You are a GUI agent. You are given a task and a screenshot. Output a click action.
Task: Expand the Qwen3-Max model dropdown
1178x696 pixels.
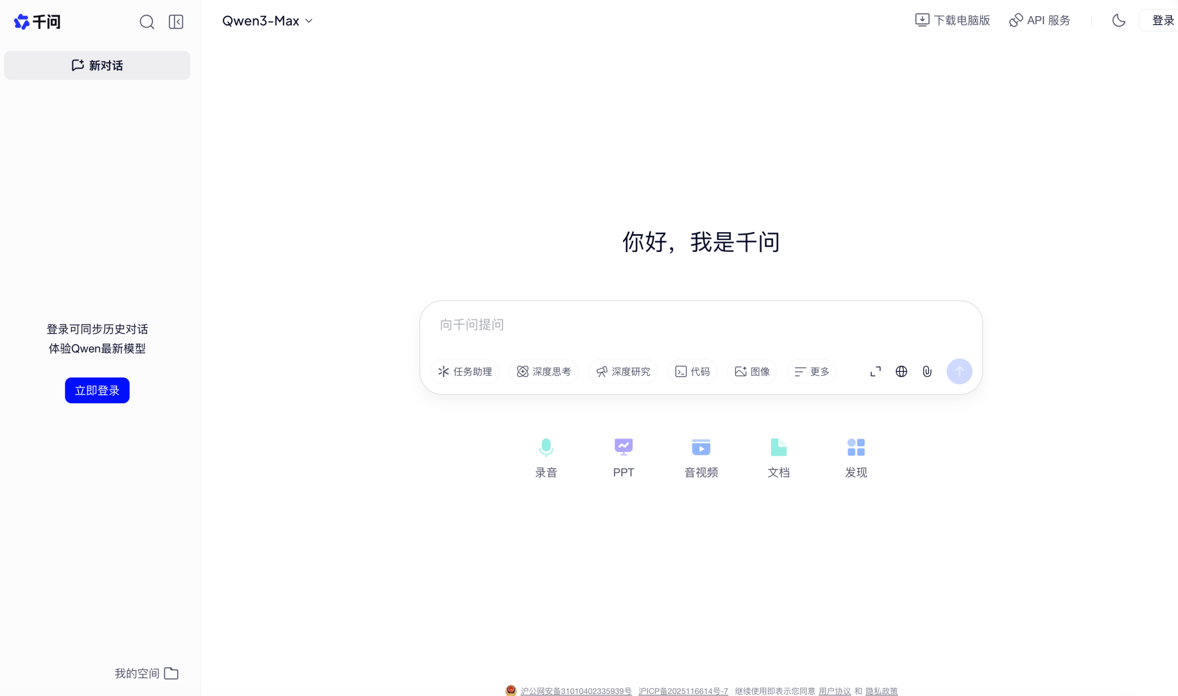(x=267, y=21)
